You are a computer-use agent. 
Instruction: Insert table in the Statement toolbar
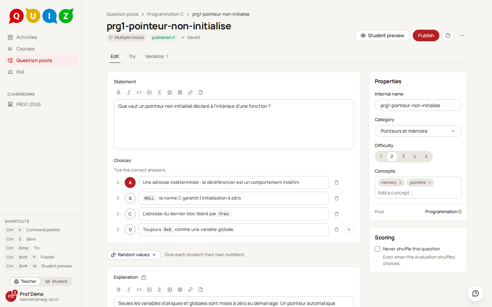pyautogui.click(x=180, y=92)
